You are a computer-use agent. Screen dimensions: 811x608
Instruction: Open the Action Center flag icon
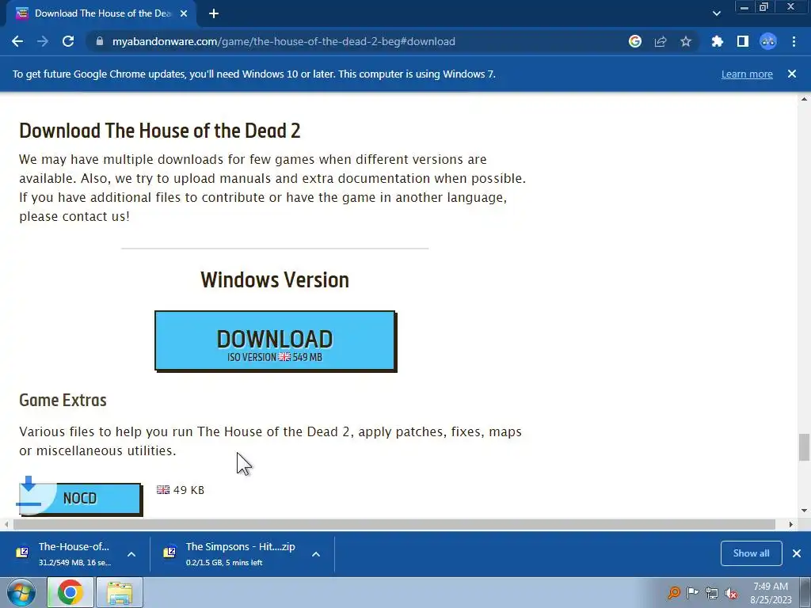[x=692, y=592]
